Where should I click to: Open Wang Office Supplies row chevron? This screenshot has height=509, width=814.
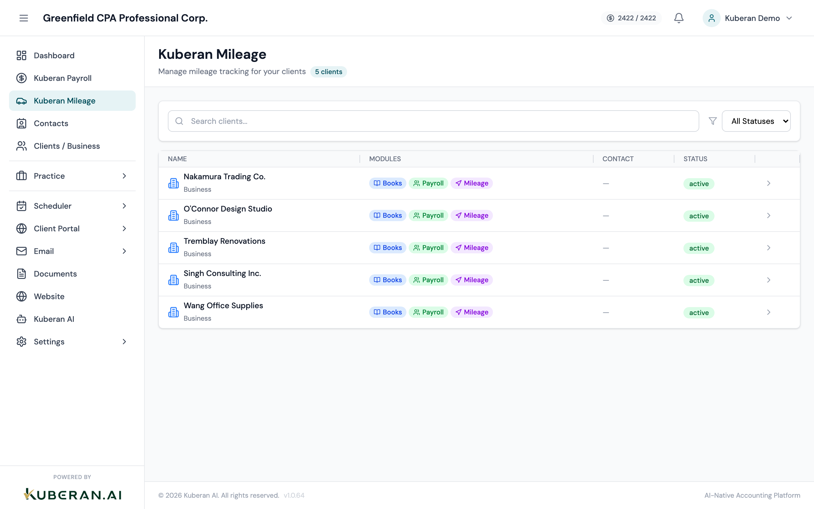click(x=768, y=312)
